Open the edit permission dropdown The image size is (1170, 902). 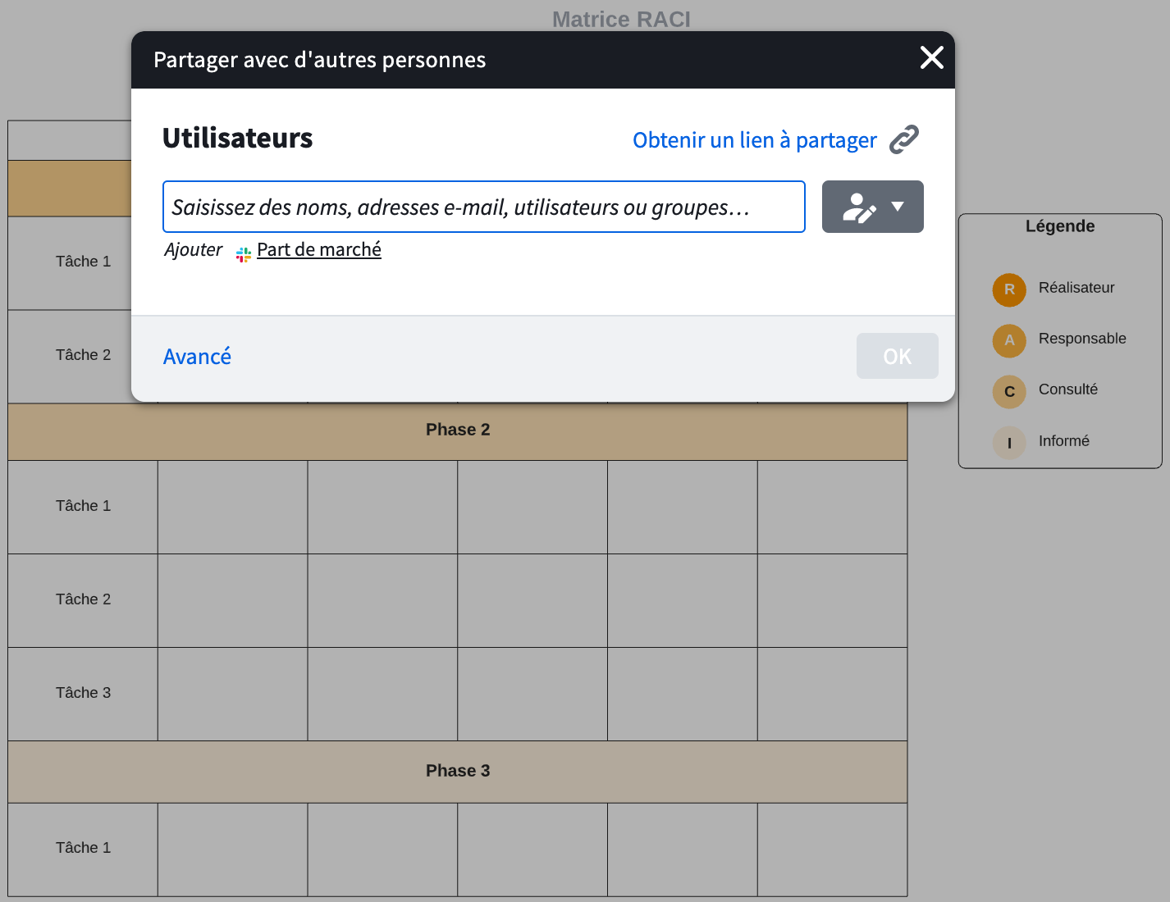(872, 207)
